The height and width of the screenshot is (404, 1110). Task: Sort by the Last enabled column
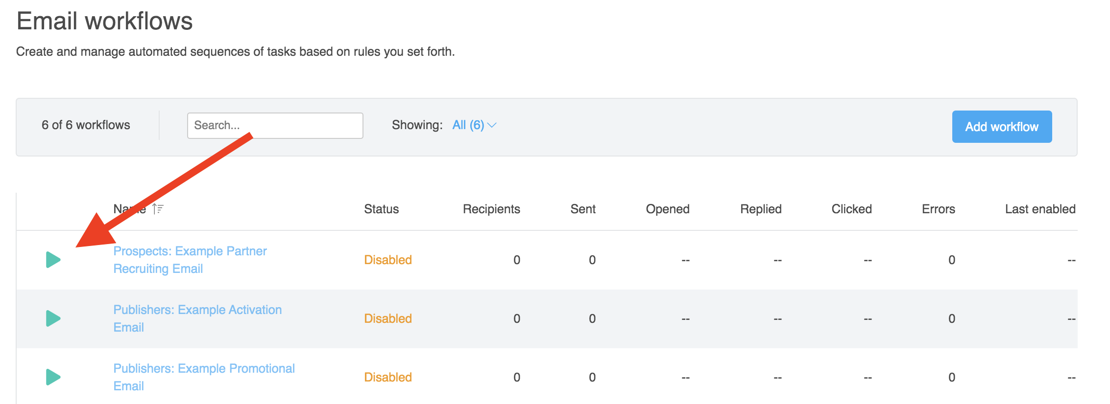1040,209
